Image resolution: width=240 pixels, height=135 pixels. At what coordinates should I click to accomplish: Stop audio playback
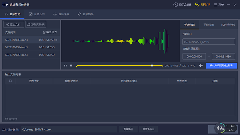(71, 65)
